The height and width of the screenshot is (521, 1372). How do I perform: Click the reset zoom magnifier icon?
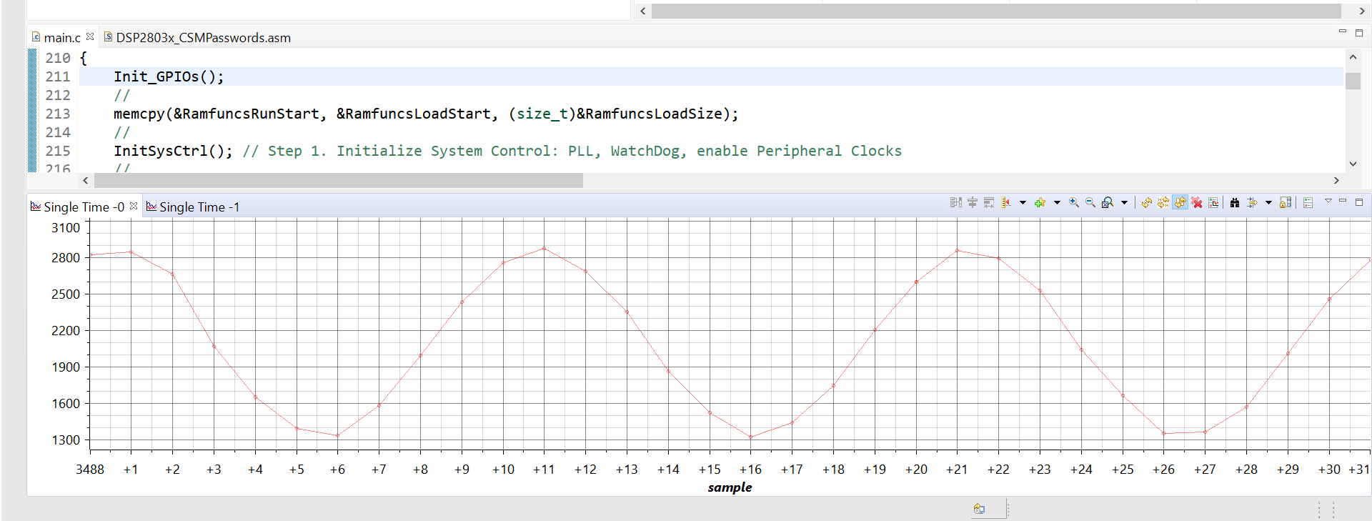click(1108, 203)
